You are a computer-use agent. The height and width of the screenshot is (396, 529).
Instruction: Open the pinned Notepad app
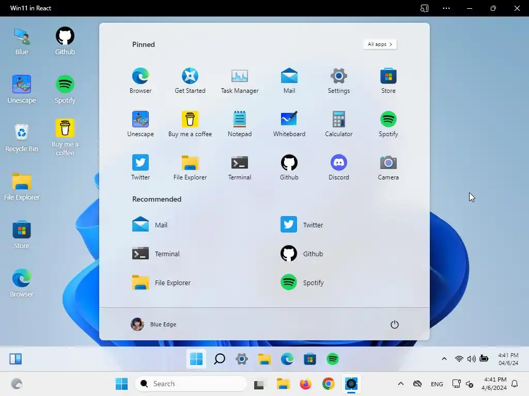point(240,124)
